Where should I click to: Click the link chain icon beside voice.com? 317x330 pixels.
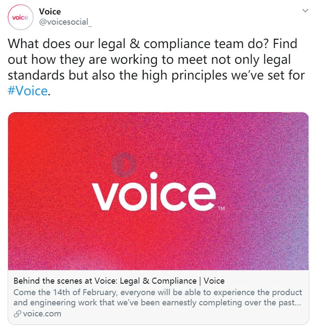pyautogui.click(x=17, y=314)
